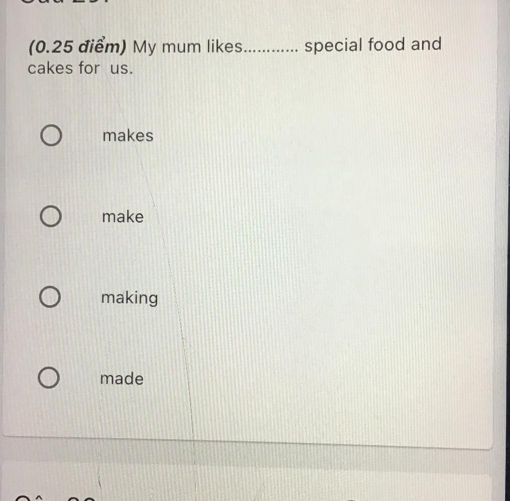Click empty area right of "making" option
Viewport: 510px width, 501px height.
coord(325,298)
